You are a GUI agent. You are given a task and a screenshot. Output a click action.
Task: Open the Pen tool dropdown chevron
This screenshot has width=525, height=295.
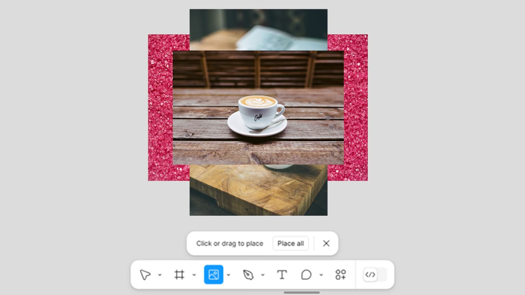pos(262,275)
